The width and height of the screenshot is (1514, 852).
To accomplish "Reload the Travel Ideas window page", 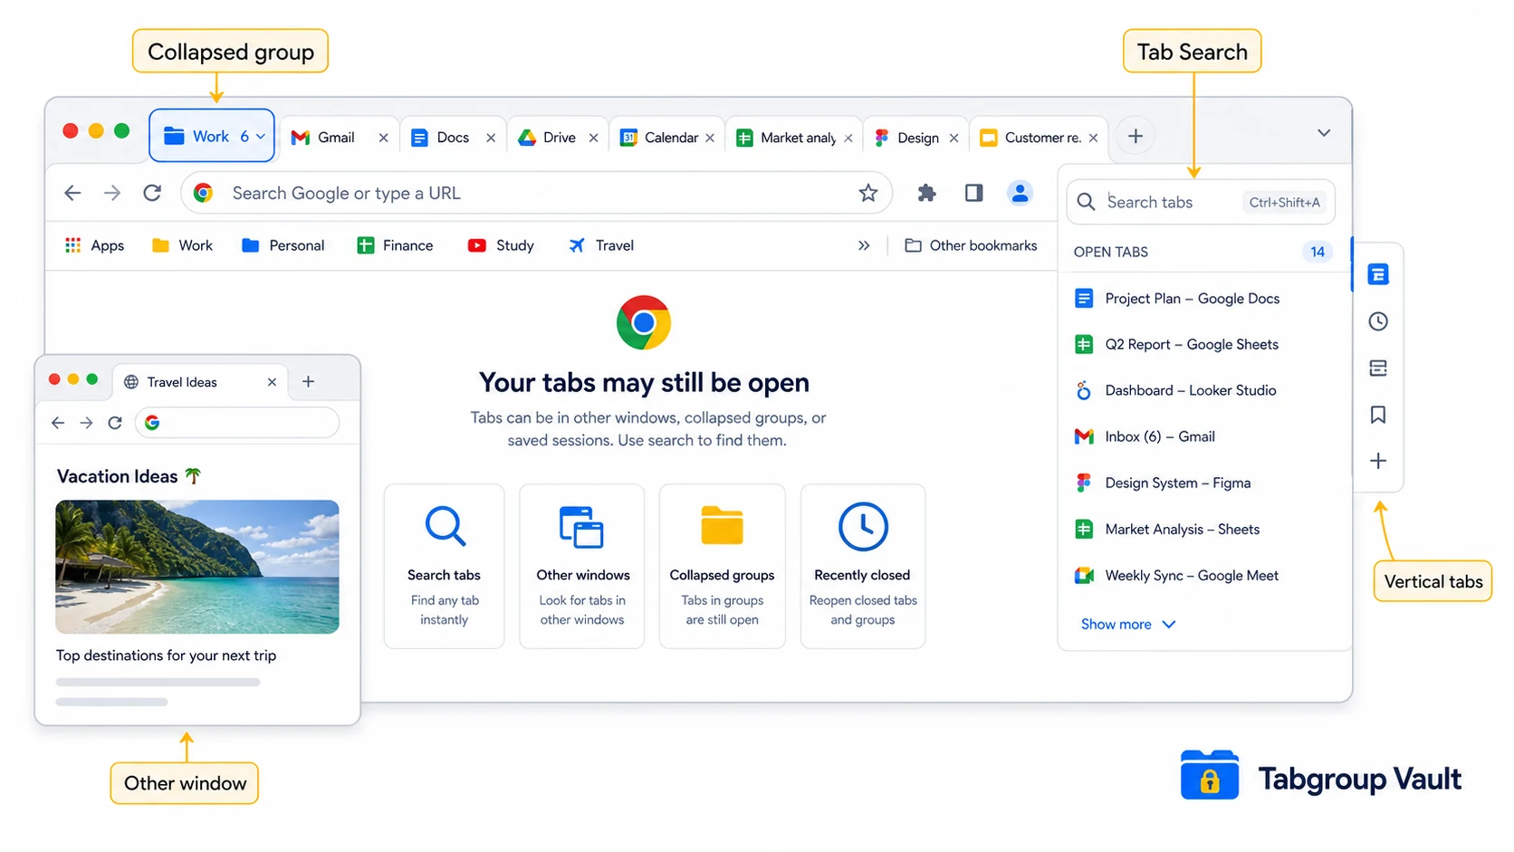I will pos(115,423).
